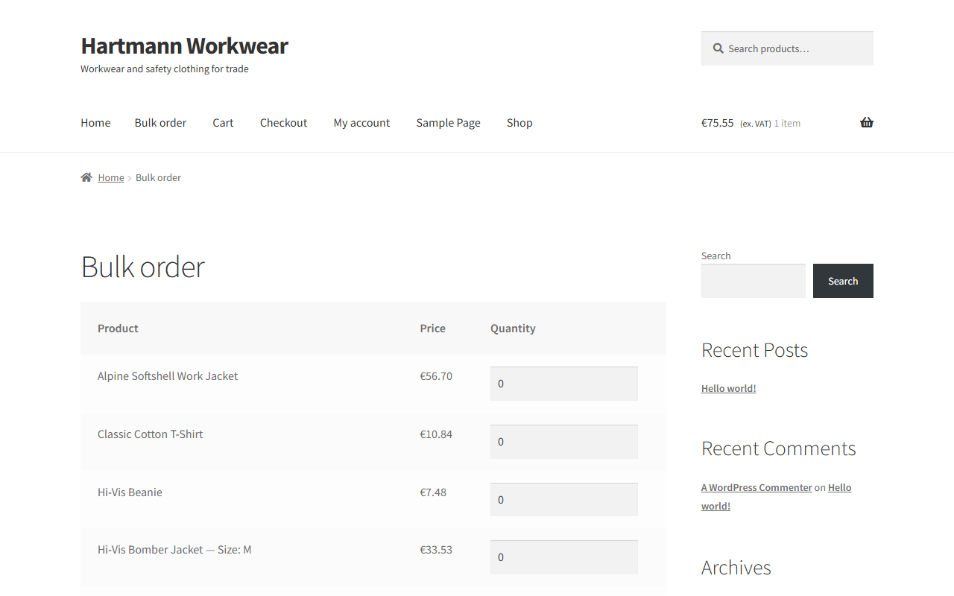Select quantity field for Hi-Vis Bomber Jacket

(x=564, y=557)
